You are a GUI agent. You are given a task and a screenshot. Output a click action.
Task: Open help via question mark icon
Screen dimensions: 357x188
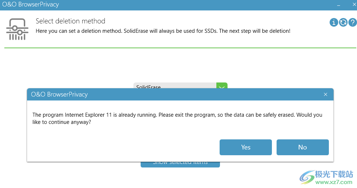pyautogui.click(x=352, y=22)
